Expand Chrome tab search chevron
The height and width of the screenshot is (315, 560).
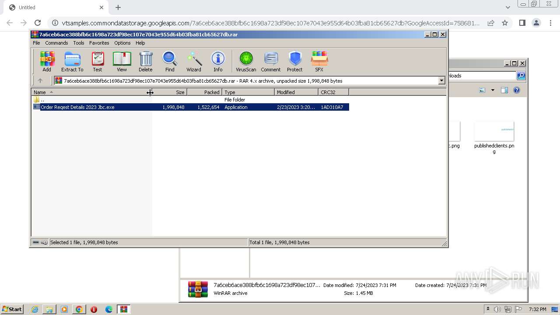point(507,7)
